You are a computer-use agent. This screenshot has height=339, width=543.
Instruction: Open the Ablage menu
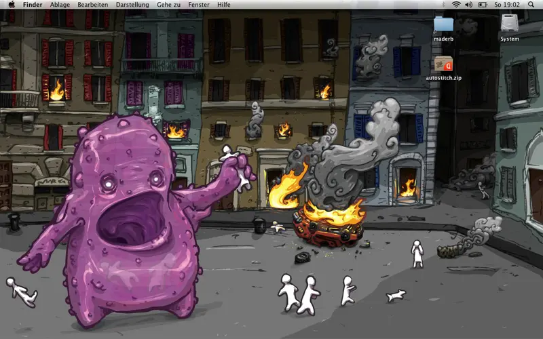[x=60, y=5]
